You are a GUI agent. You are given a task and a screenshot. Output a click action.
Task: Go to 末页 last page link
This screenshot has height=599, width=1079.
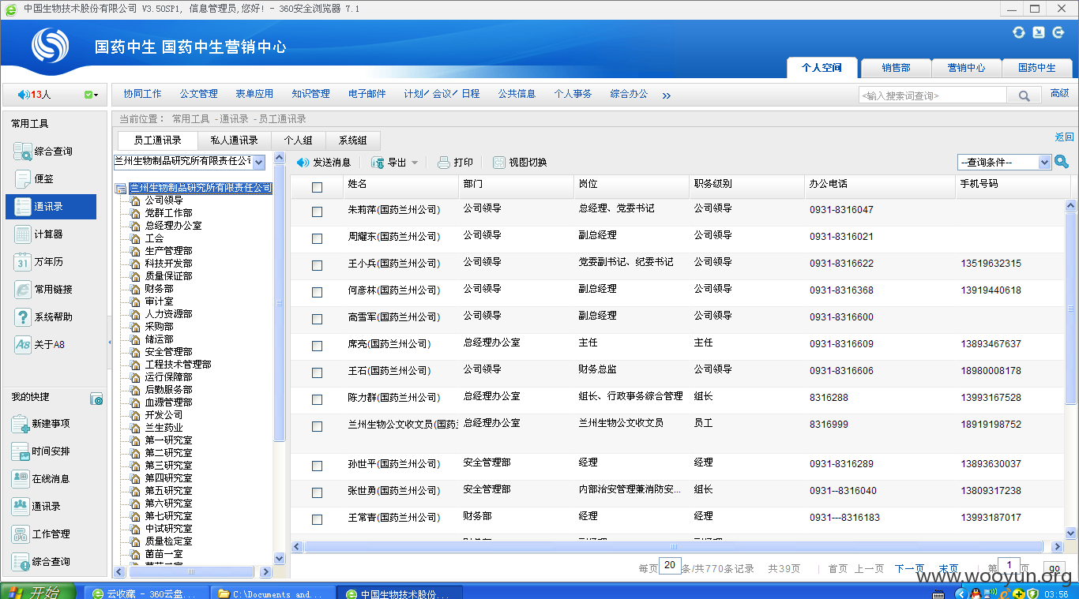(948, 568)
